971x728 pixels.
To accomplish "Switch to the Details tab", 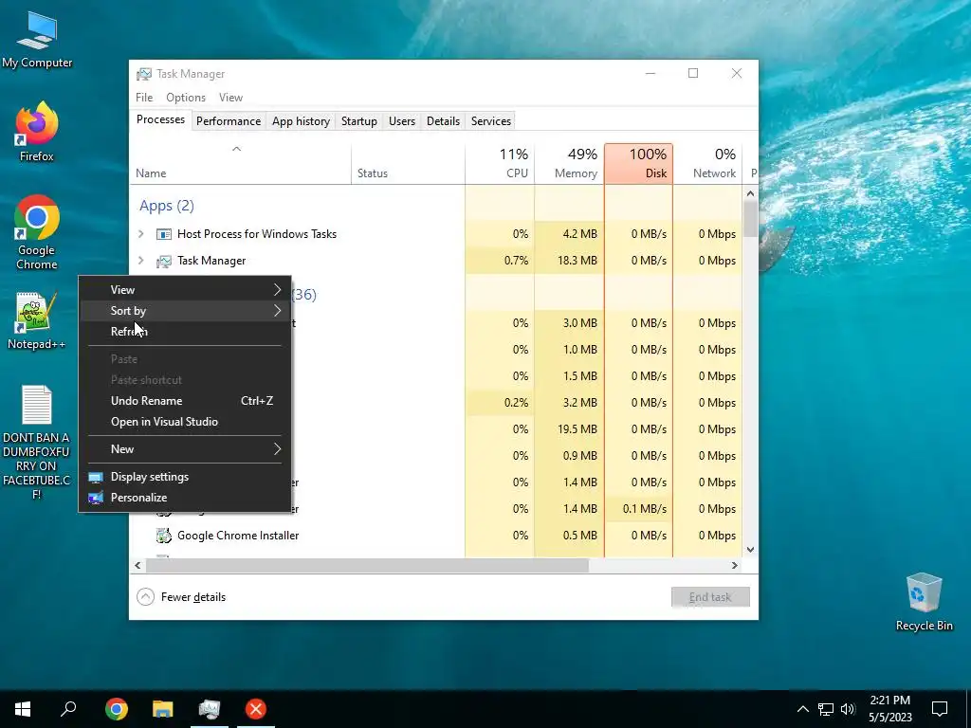I will (444, 121).
